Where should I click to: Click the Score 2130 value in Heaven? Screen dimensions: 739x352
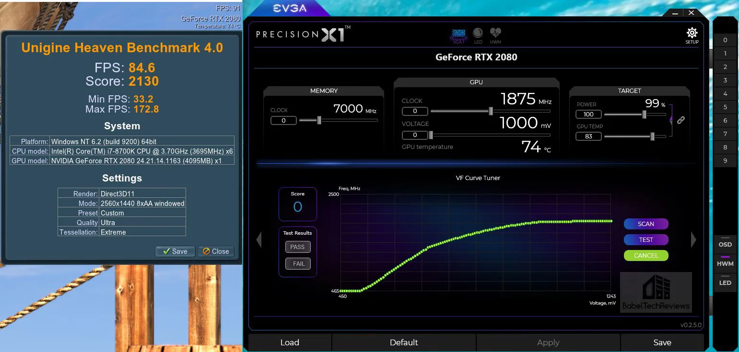[143, 81]
